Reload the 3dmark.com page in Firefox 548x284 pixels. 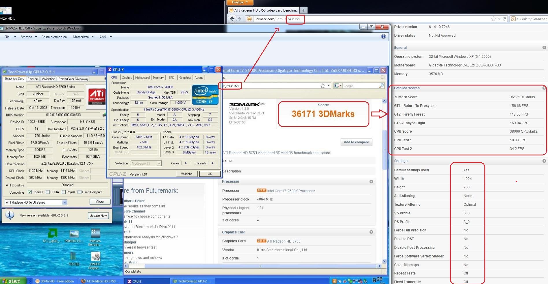coord(504,19)
